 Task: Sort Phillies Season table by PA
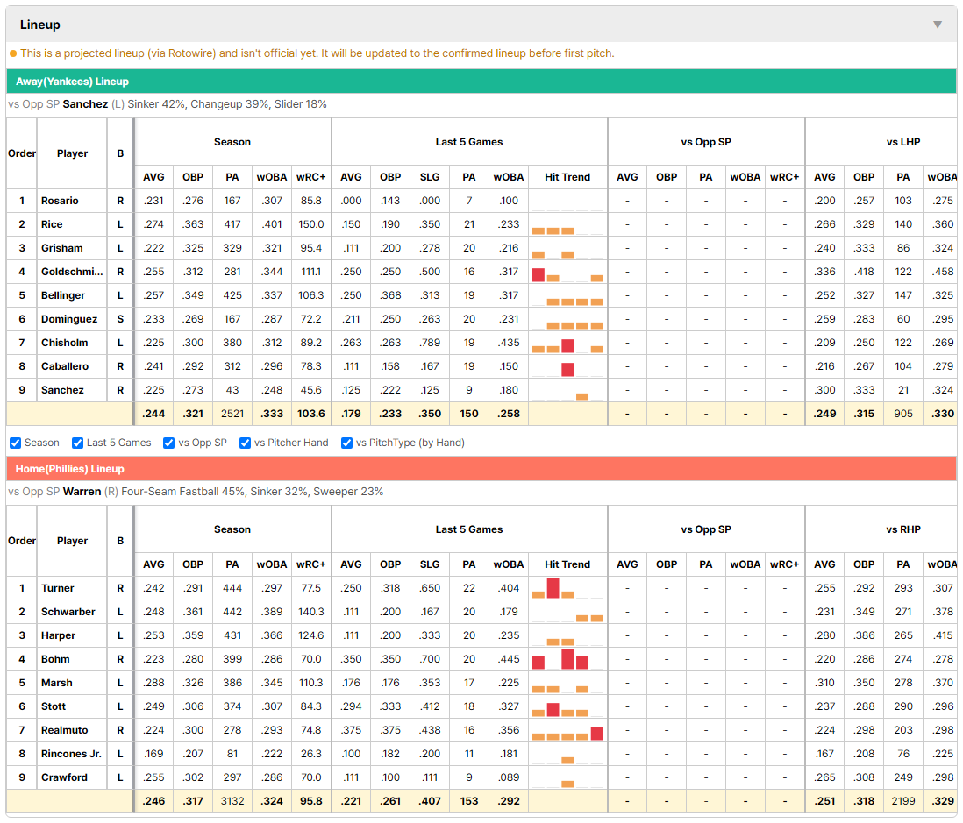(232, 564)
